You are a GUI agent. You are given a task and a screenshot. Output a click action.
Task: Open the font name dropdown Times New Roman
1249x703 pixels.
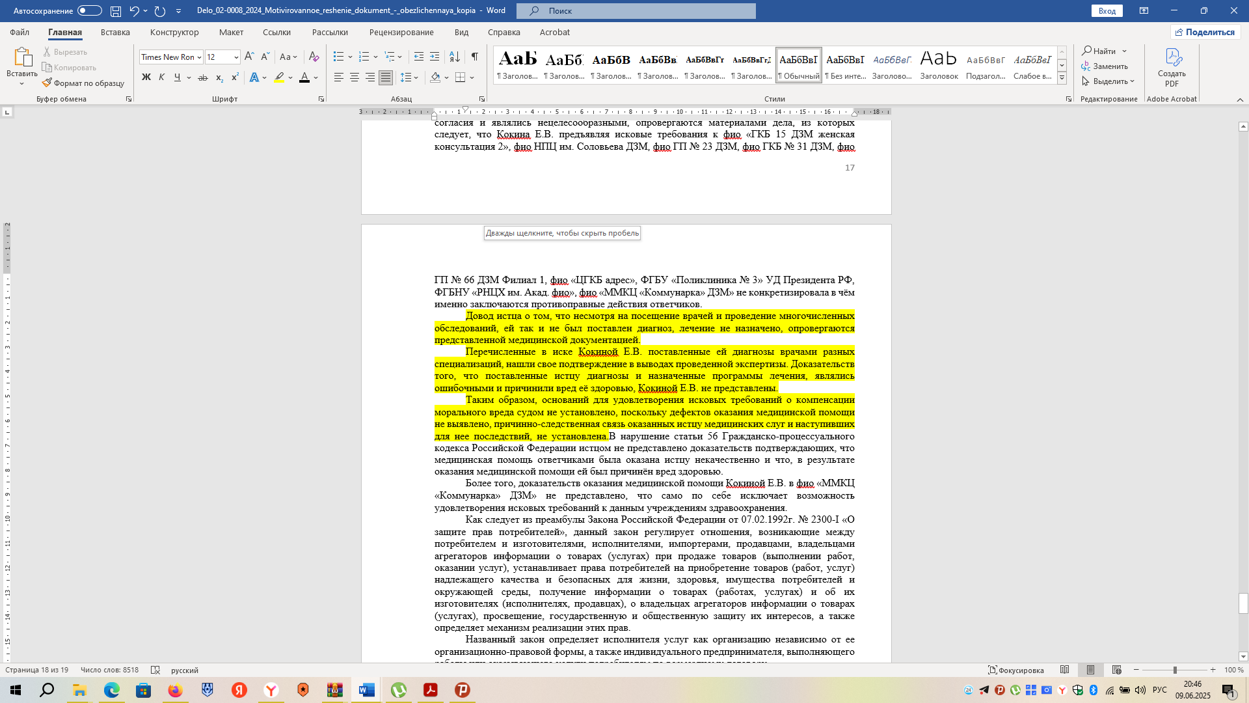point(199,57)
